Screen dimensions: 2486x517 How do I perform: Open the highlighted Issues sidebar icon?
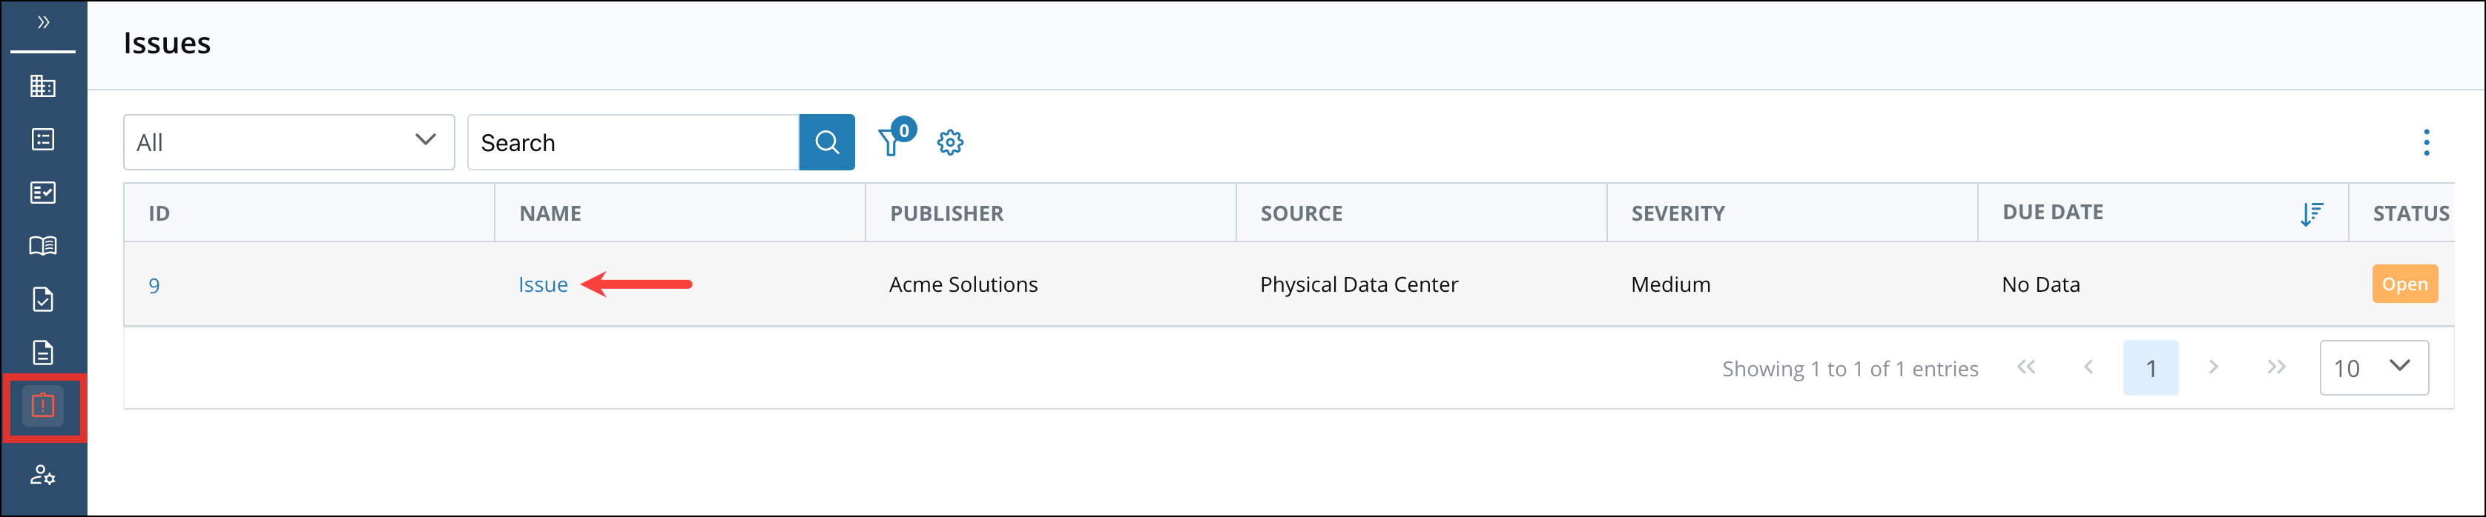[42, 406]
